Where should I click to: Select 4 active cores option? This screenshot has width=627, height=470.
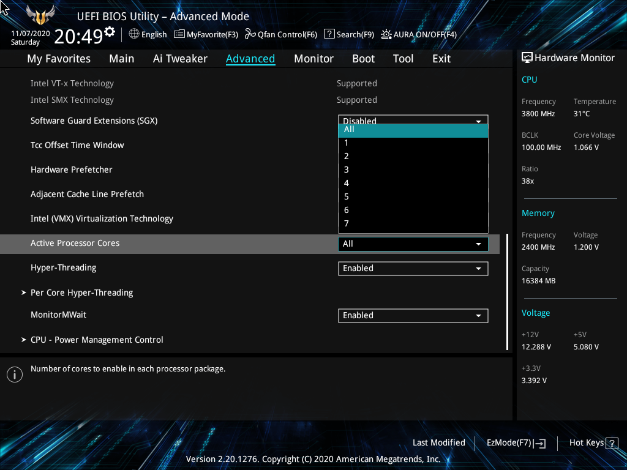click(413, 184)
